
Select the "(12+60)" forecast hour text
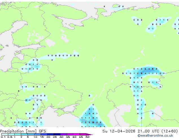pos(170,131)
